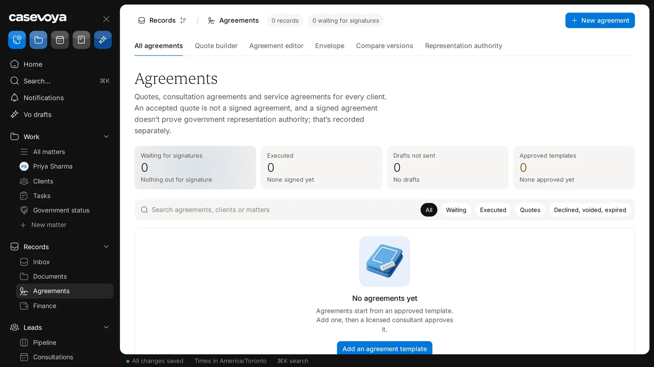This screenshot has width=654, height=367.
Task: Close the sidebar with the X icon
Action: [x=106, y=19]
